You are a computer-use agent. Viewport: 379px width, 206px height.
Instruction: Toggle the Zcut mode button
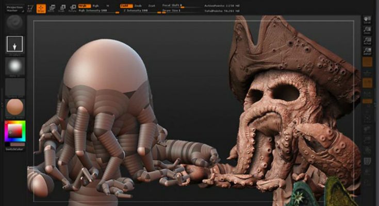pyautogui.click(x=152, y=6)
